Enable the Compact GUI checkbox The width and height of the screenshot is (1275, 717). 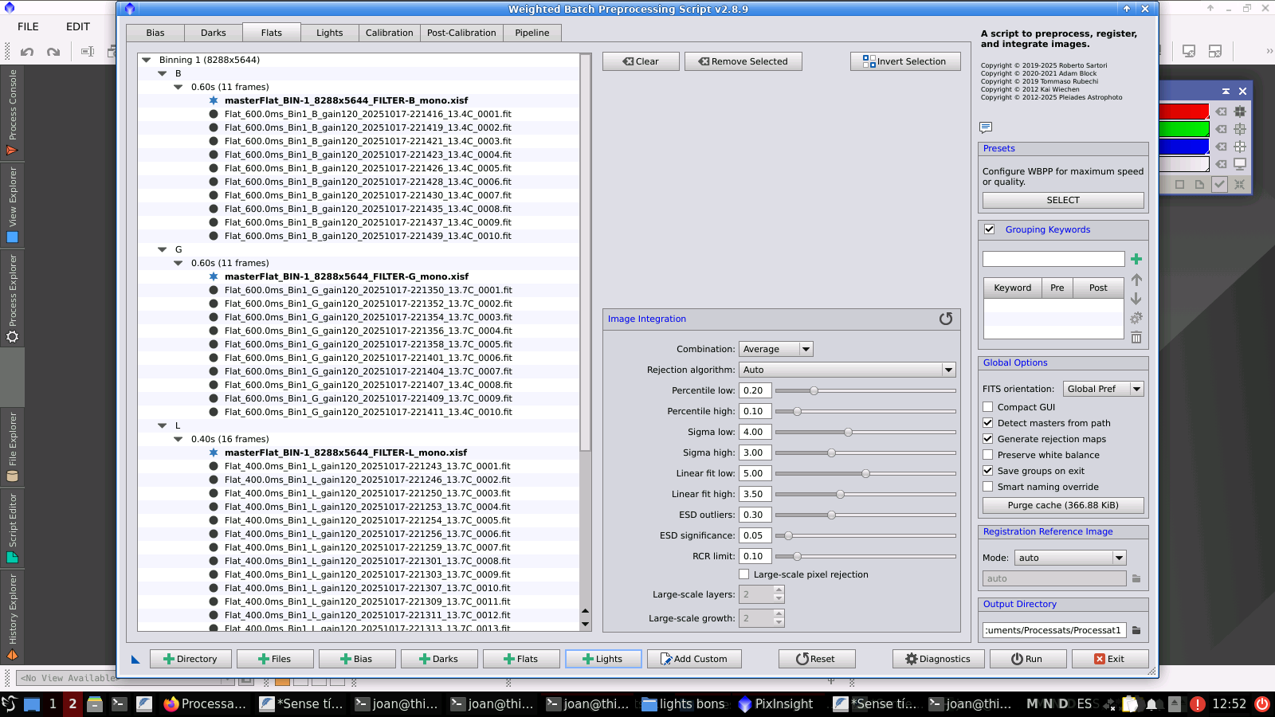point(988,407)
